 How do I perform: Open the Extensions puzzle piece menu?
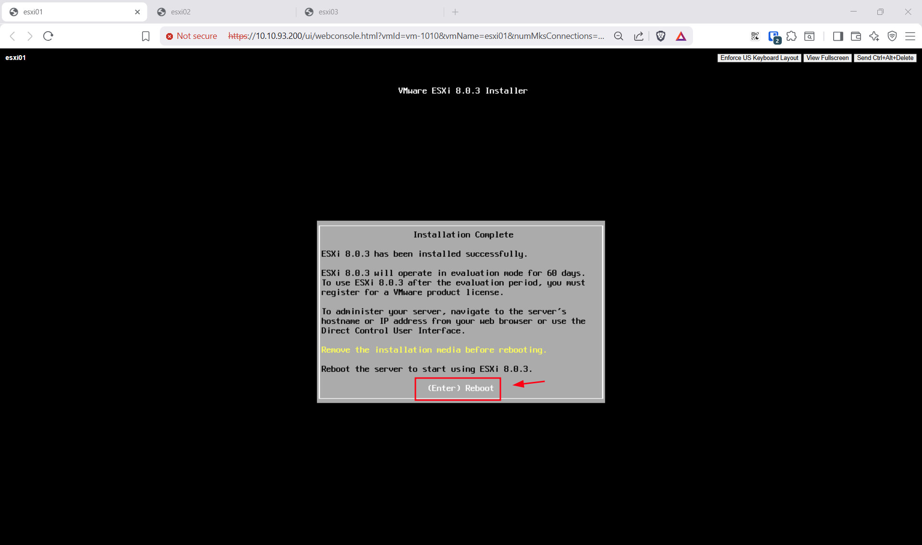click(791, 36)
